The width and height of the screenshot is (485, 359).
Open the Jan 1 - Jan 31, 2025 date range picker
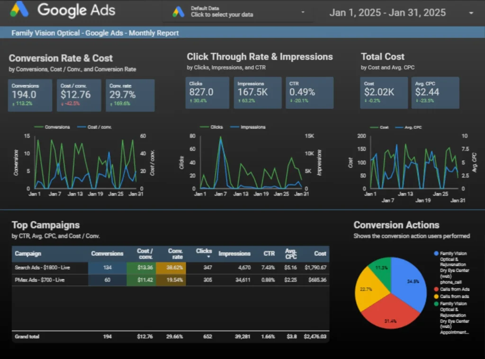[401, 12]
